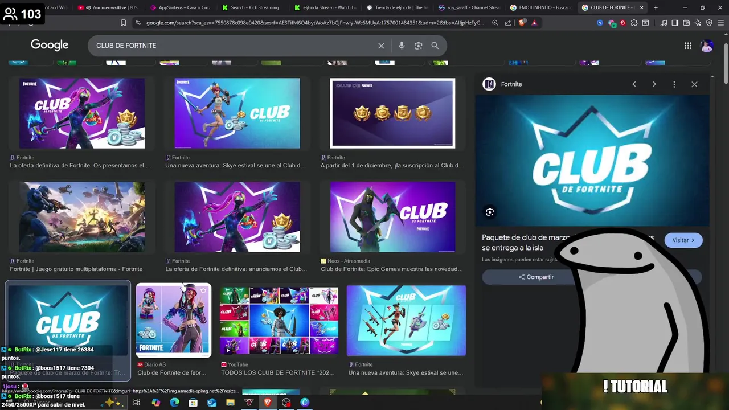Open the Fortnite source favicon in preview
The width and height of the screenshot is (729, 410).
[489, 84]
